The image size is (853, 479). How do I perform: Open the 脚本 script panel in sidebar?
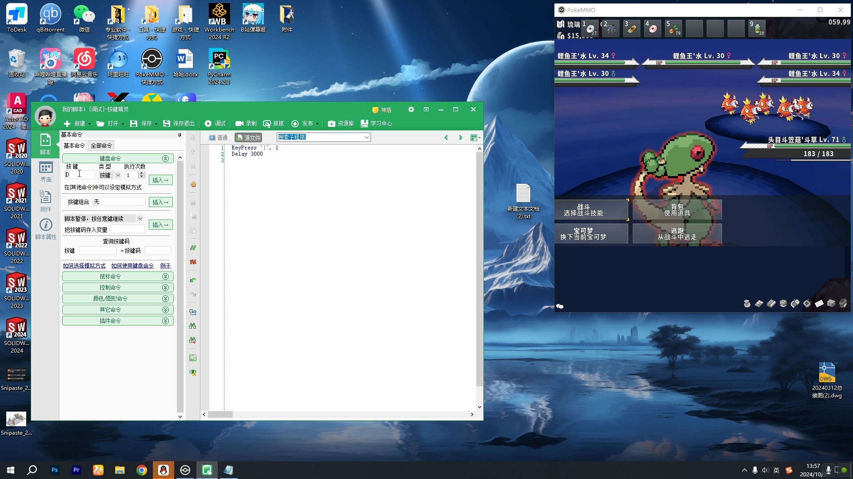(45, 144)
